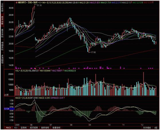160x130 pixels.
Task: Switch to 基本资料 side tab
Action: point(2,33)
